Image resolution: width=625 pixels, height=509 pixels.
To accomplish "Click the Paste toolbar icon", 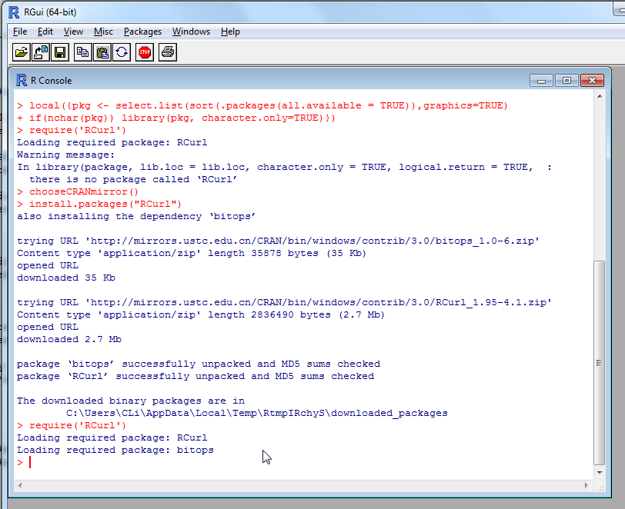I will click(102, 52).
